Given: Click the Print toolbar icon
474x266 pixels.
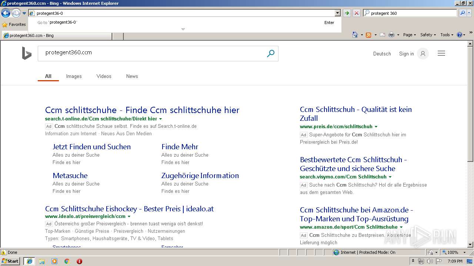Looking at the screenshot, I should point(391,35).
